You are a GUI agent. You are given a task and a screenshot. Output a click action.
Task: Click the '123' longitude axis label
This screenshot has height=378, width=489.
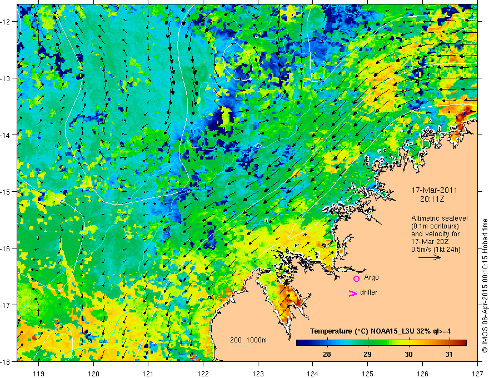pos(258,374)
